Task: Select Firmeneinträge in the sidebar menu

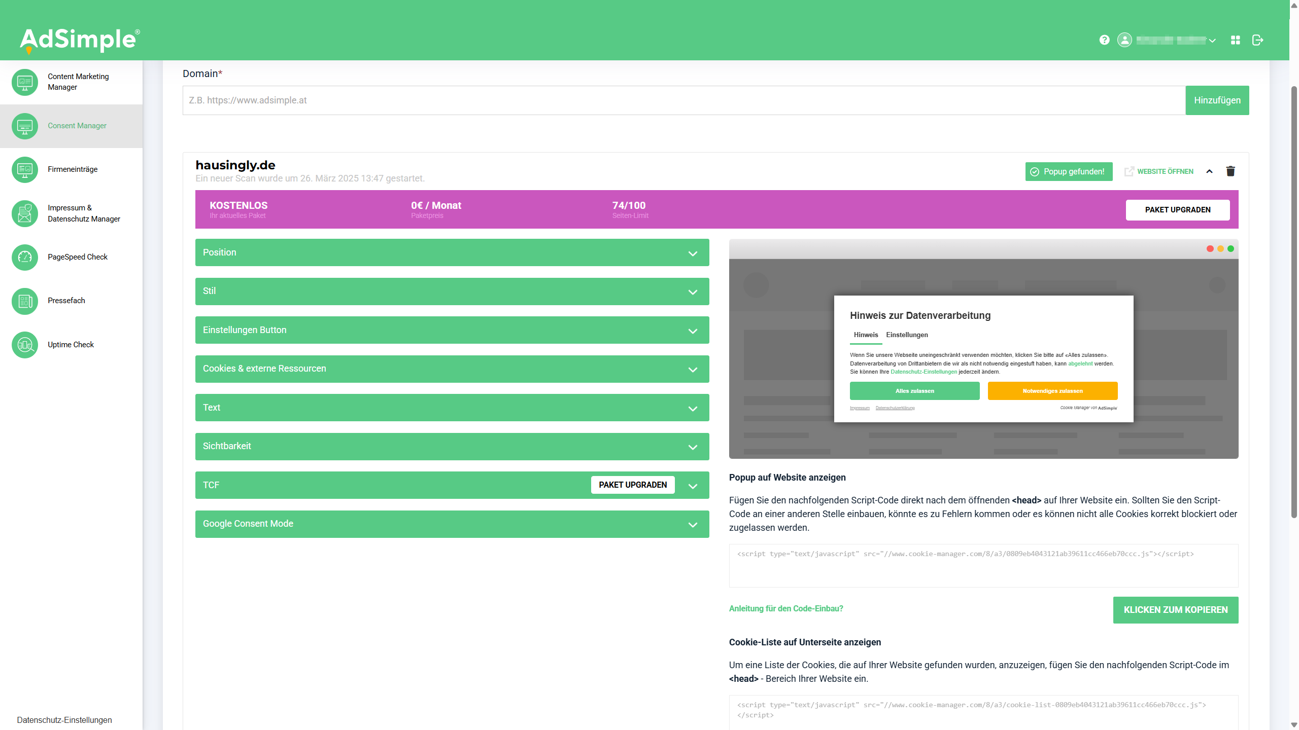Action: pyautogui.click(x=73, y=169)
